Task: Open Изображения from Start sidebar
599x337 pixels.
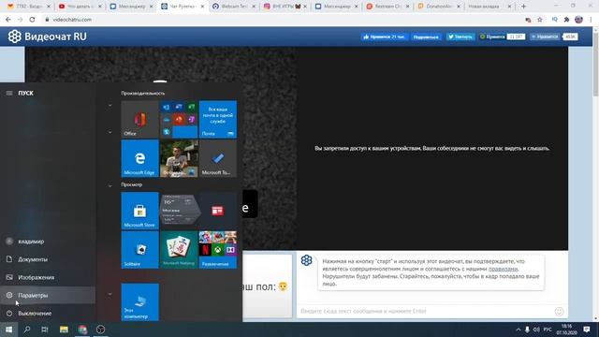Action: pyautogui.click(x=48, y=277)
